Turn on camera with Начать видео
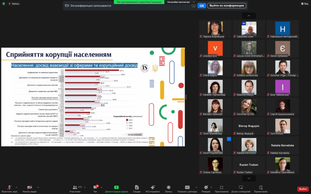This screenshot has height=194, width=311. point(29,188)
